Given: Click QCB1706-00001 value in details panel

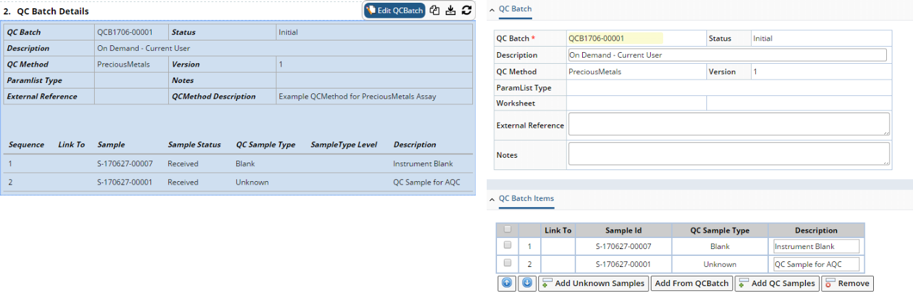Looking at the screenshot, I should (125, 32).
